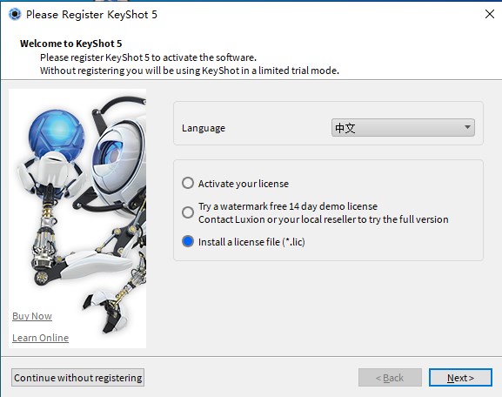
Task: Open the Language dropdown showing 中文
Action: point(403,127)
